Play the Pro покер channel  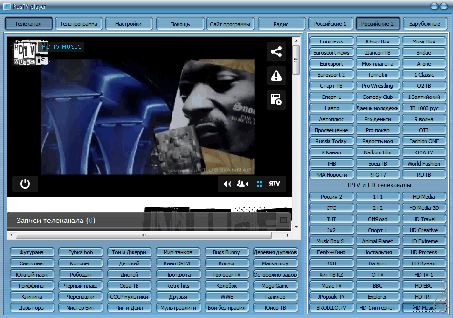tap(378, 130)
